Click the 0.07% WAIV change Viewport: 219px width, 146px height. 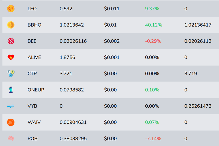click(x=152, y=122)
